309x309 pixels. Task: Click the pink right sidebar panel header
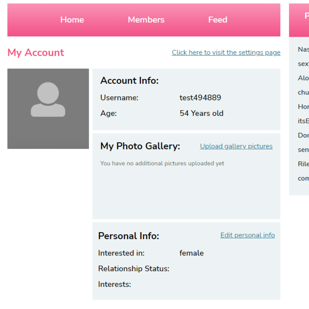[x=299, y=20]
